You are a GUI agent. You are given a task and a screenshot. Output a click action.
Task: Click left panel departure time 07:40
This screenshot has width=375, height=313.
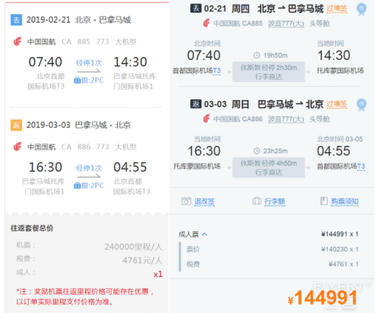point(45,62)
